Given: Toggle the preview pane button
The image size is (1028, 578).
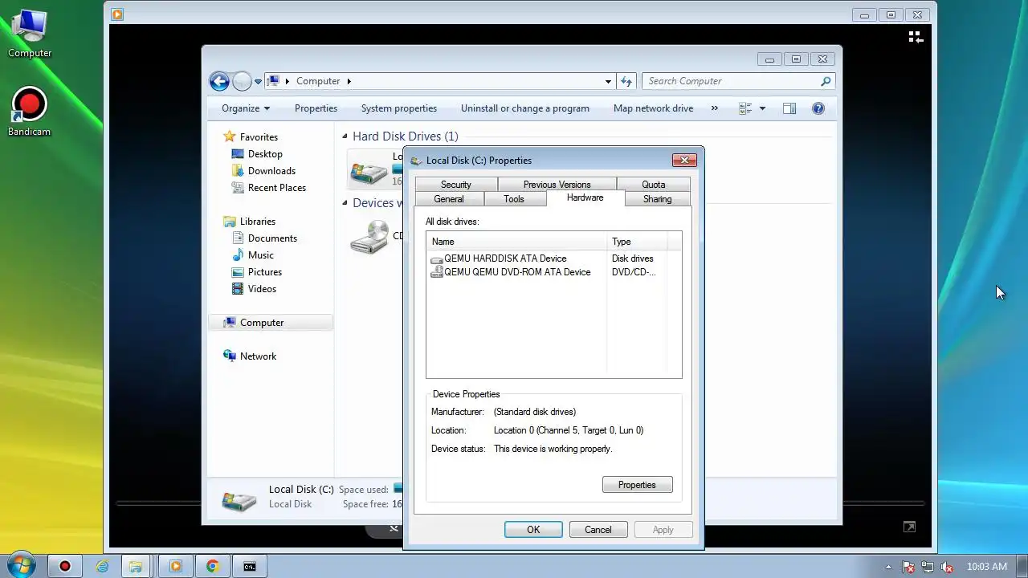Looking at the screenshot, I should (789, 108).
